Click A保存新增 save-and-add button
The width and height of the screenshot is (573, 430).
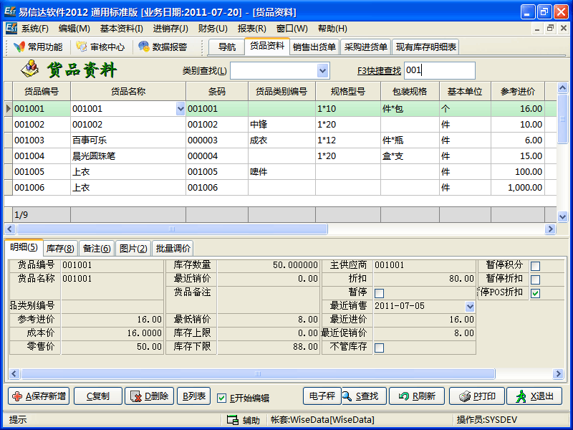click(x=39, y=396)
